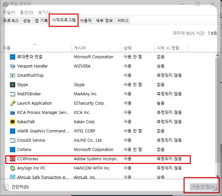
Task: Click 낮음 impact in Veraport Handler row
Action: (161, 66)
